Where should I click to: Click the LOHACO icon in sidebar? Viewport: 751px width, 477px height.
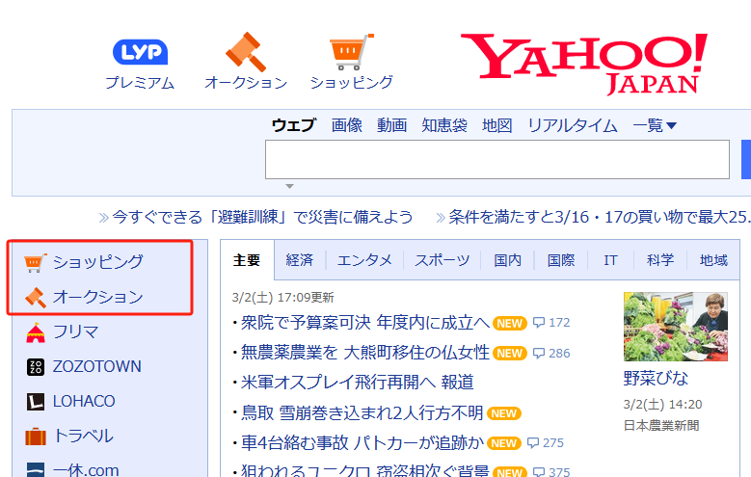click(x=36, y=401)
